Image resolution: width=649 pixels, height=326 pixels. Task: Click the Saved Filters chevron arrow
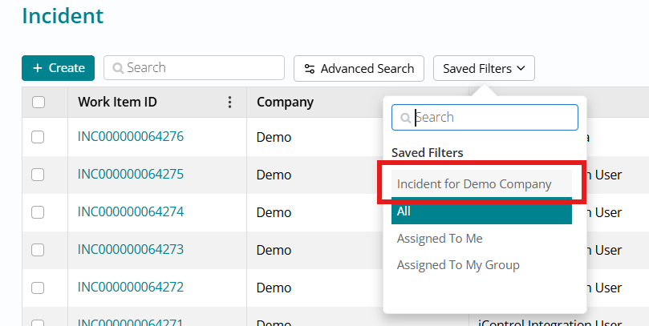tap(521, 69)
